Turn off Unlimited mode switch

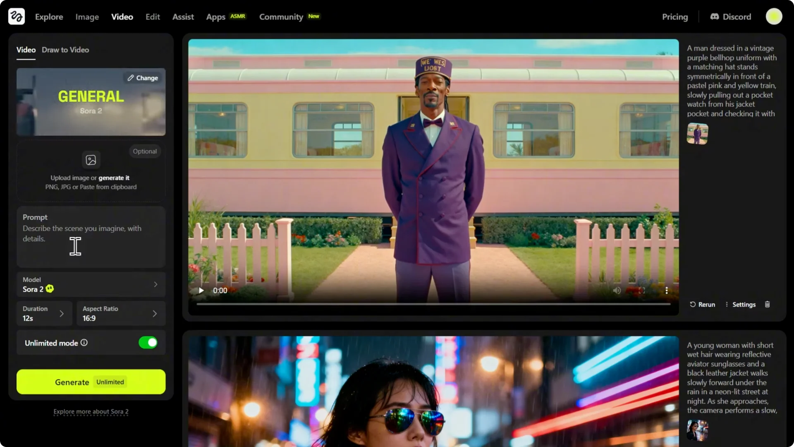[x=148, y=343]
